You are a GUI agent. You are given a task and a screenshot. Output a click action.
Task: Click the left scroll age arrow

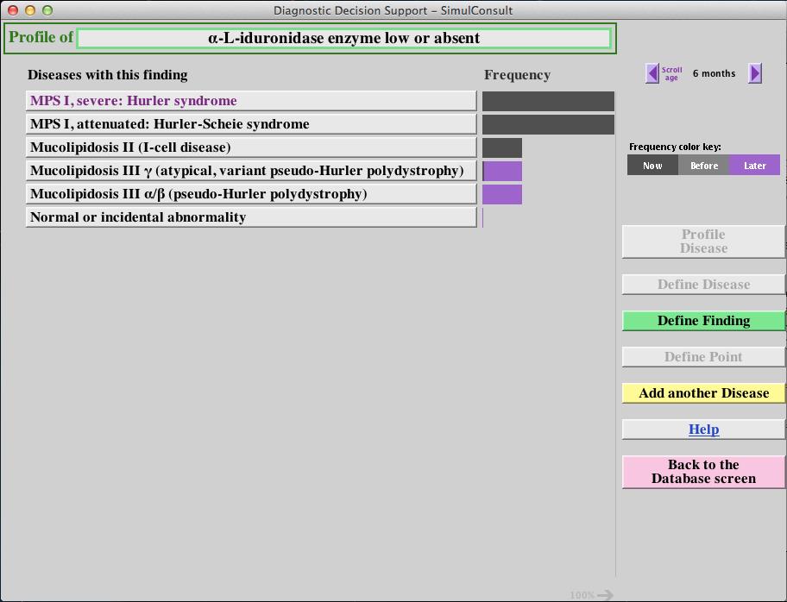652,73
